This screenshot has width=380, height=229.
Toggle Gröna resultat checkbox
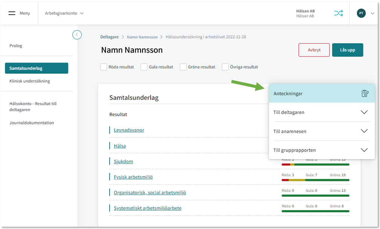(183, 67)
